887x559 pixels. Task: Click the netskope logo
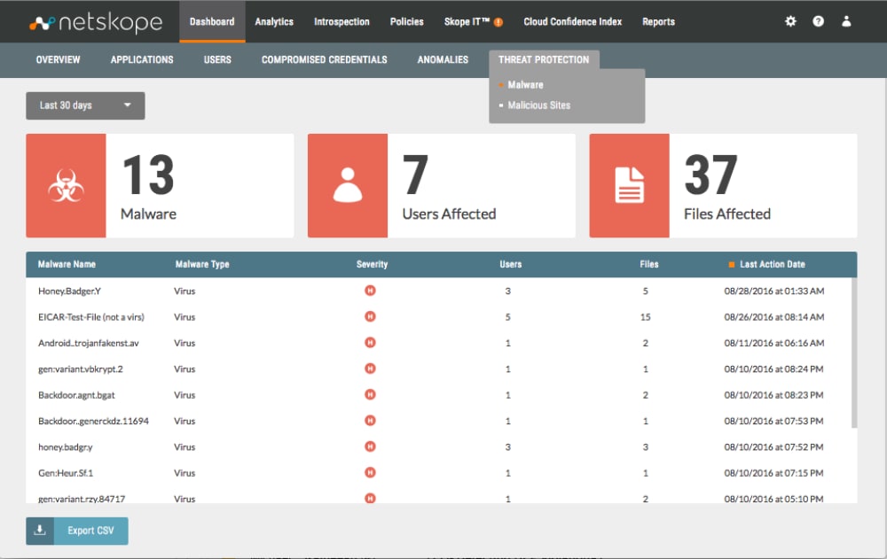click(96, 23)
